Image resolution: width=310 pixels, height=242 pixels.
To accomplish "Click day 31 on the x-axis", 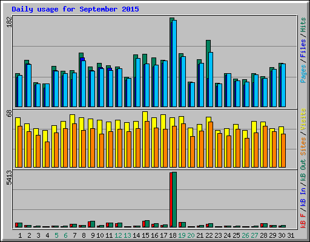I will pyautogui.click(x=291, y=235).
